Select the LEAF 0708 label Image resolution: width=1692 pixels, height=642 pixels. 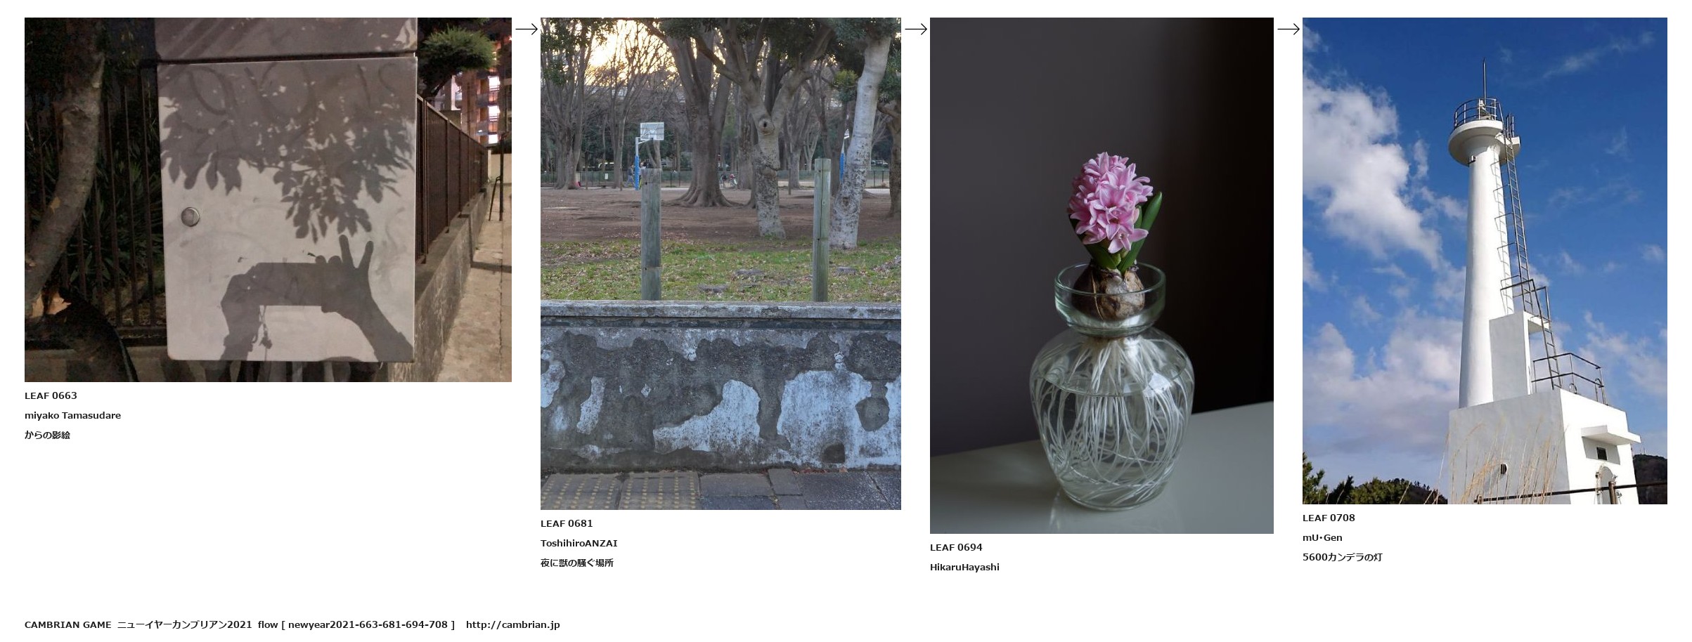[1329, 518]
